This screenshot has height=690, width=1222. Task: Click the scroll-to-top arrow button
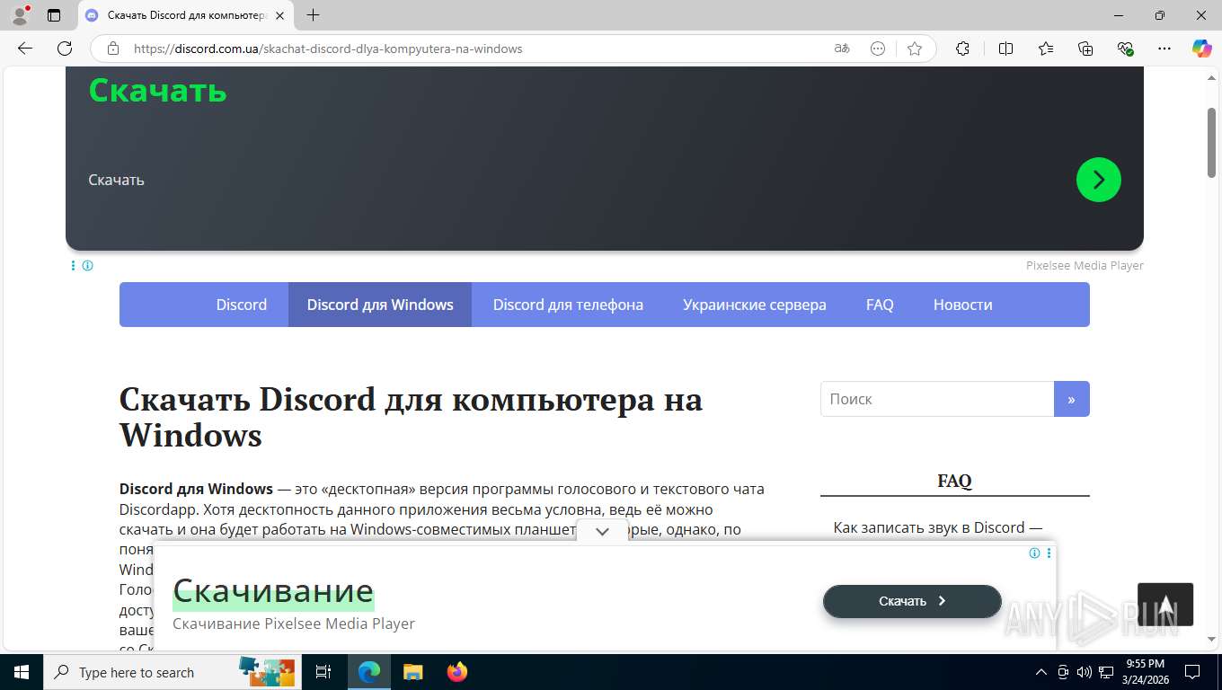click(x=1165, y=605)
